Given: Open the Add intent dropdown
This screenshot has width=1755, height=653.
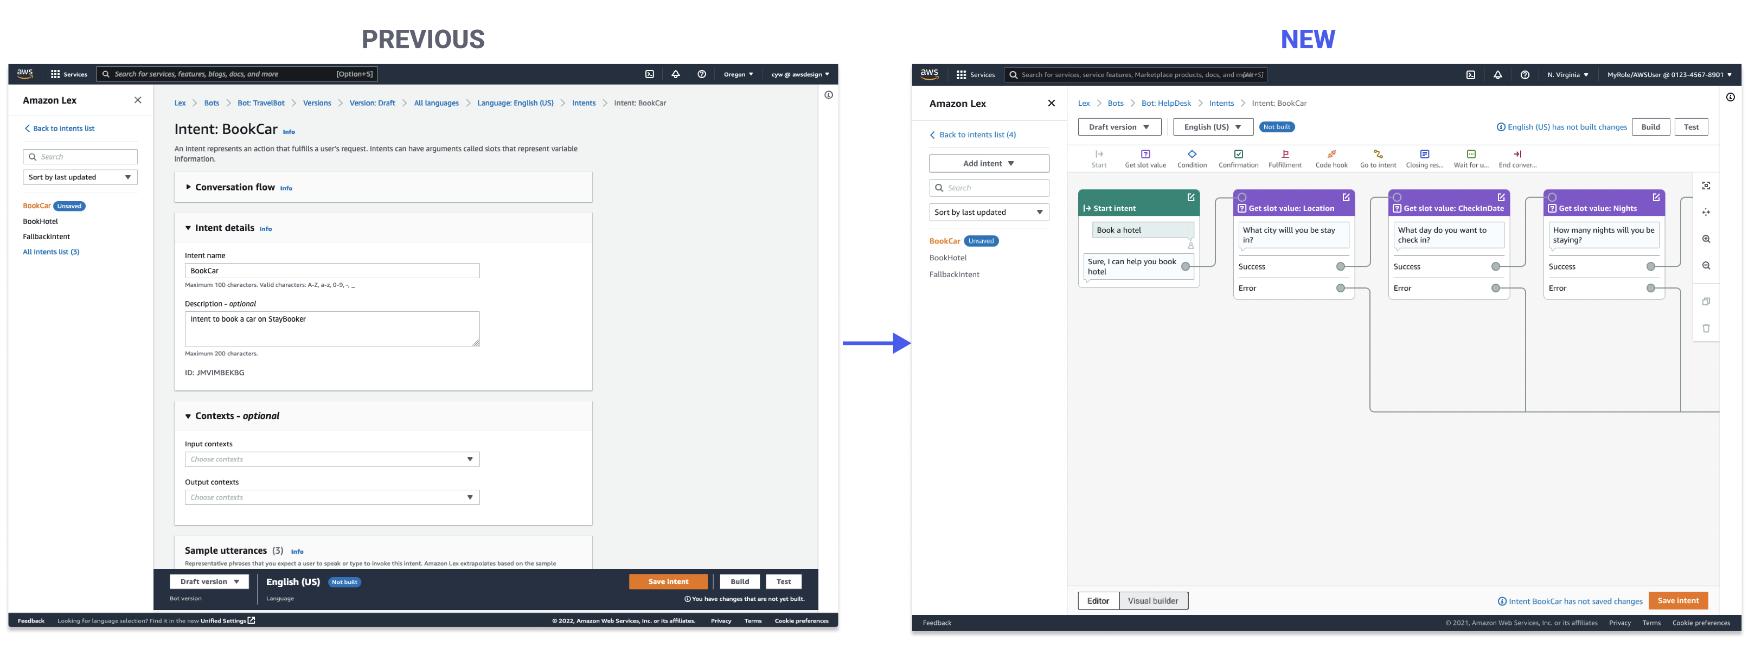Looking at the screenshot, I should coord(989,164).
